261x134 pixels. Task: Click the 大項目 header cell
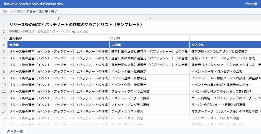click(x=58, y=45)
